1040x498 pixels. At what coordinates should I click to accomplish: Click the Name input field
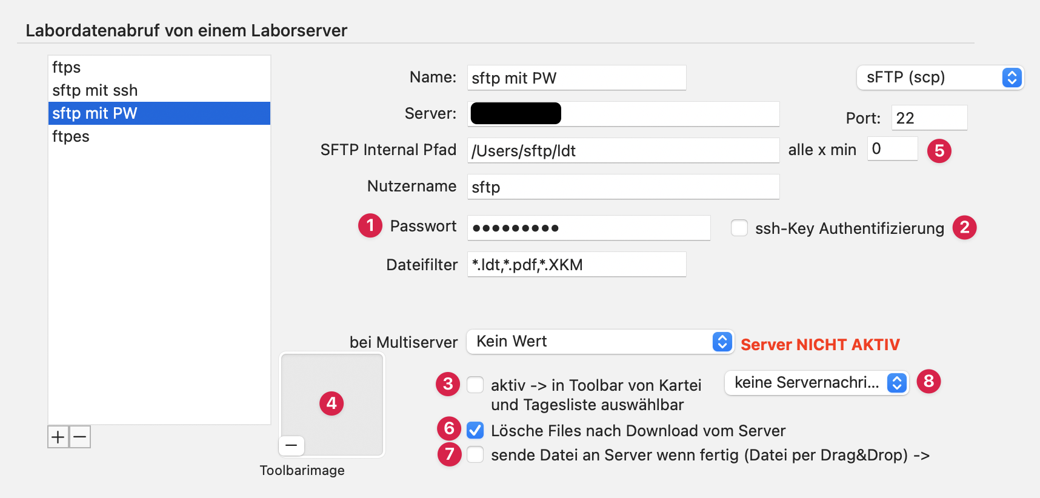[x=577, y=78]
